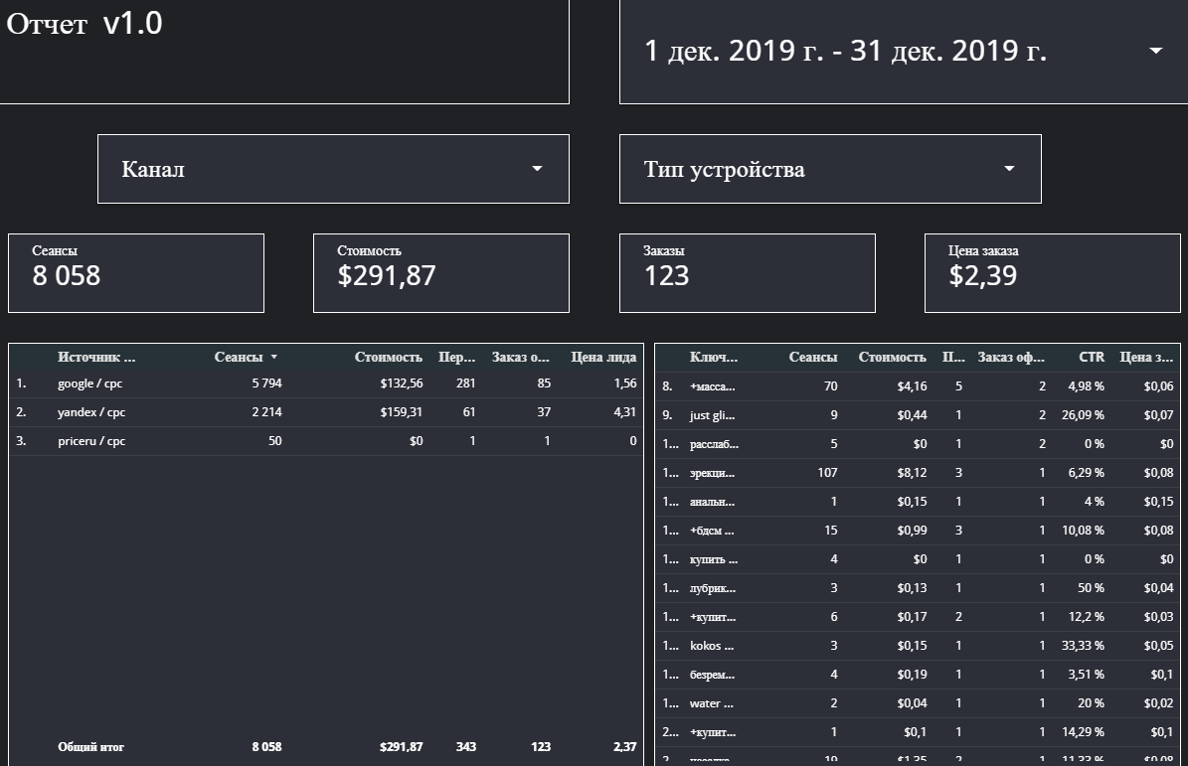The width and height of the screenshot is (1188, 766).
Task: Sort source table by Цена лида column
Action: (603, 358)
